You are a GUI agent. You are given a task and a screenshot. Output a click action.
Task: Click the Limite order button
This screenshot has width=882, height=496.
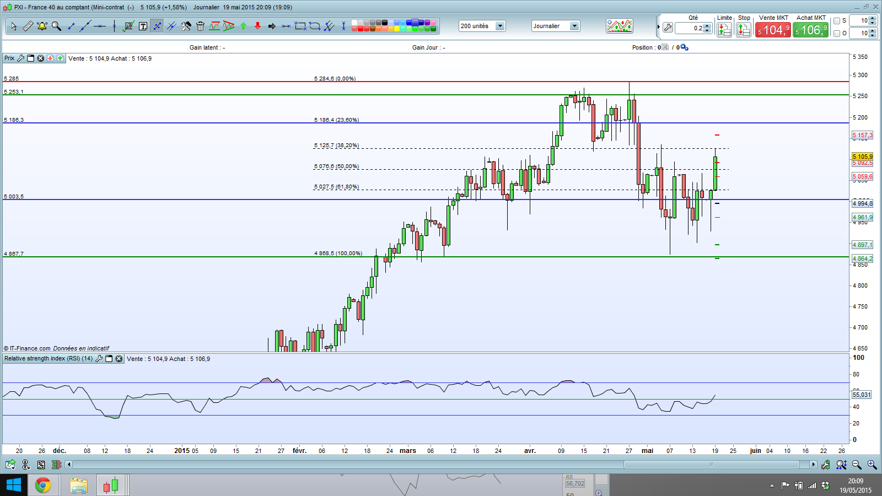click(724, 30)
